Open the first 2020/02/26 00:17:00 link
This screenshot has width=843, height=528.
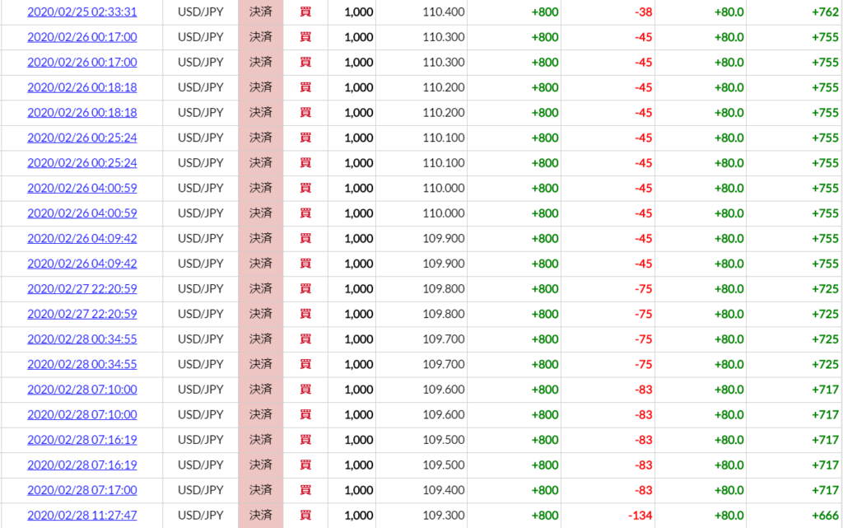82,37
